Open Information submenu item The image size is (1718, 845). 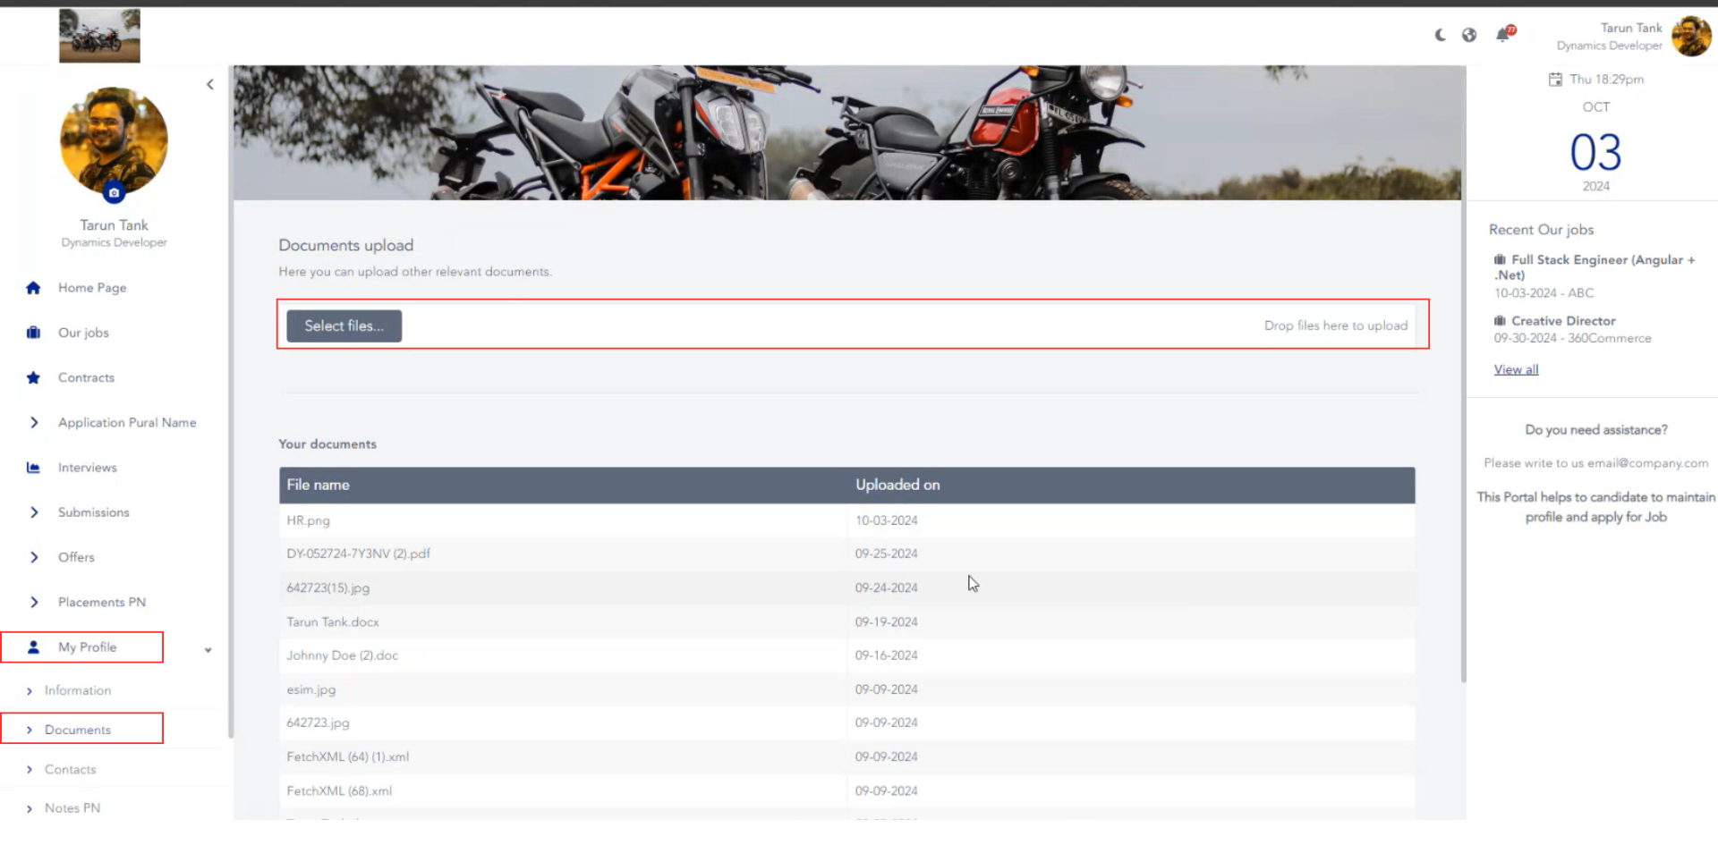tap(78, 690)
